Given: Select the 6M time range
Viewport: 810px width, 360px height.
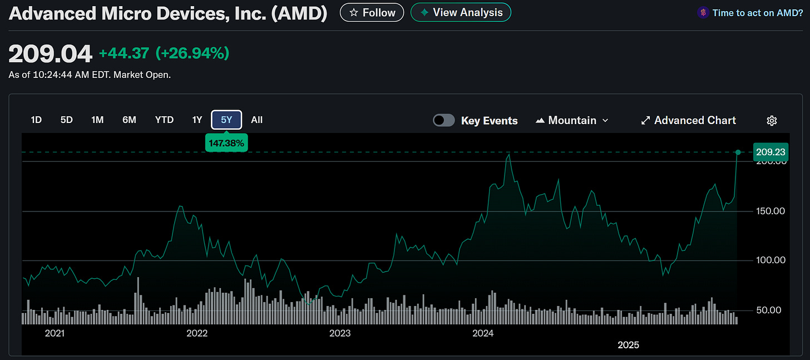Looking at the screenshot, I should click(x=129, y=120).
